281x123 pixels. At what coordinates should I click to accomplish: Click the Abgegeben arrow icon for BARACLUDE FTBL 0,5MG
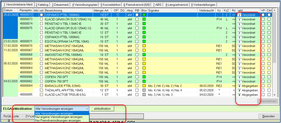pos(239,86)
